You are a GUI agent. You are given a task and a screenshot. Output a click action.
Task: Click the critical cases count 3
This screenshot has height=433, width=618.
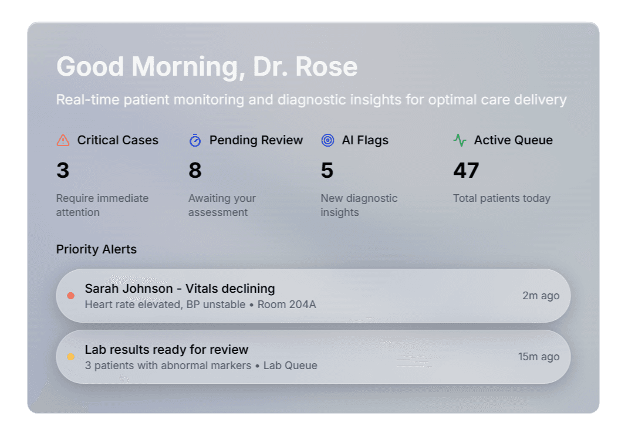pyautogui.click(x=63, y=170)
